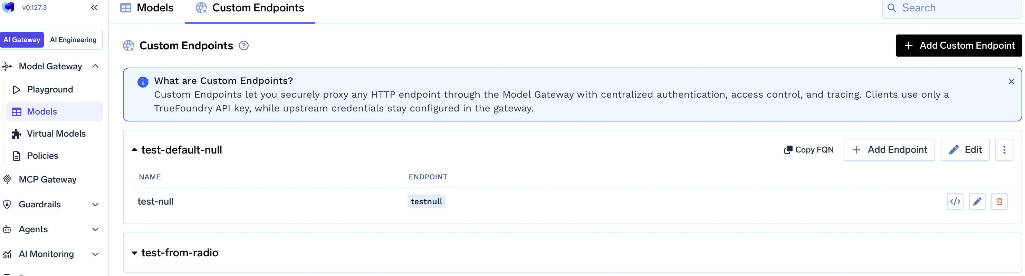Open Virtual Models section
Screen dimensions: 1025x276
(x=56, y=134)
